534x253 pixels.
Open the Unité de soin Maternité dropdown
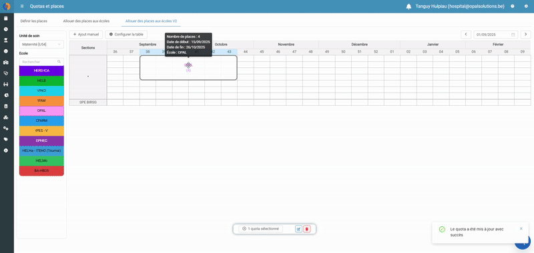pos(41,44)
